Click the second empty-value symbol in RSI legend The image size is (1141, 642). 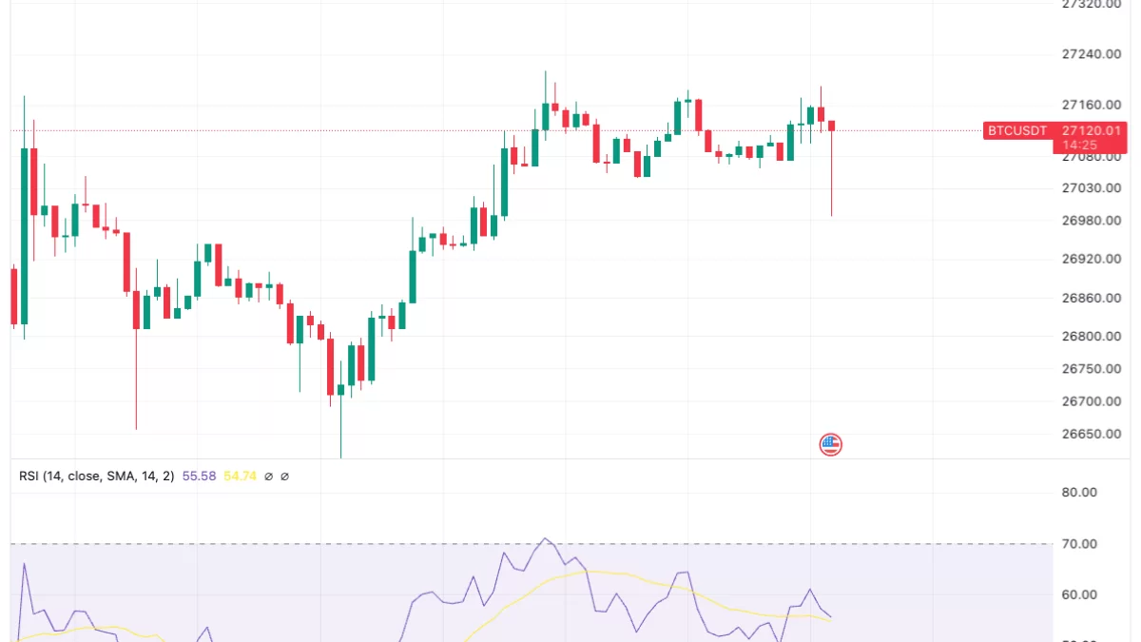[284, 476]
